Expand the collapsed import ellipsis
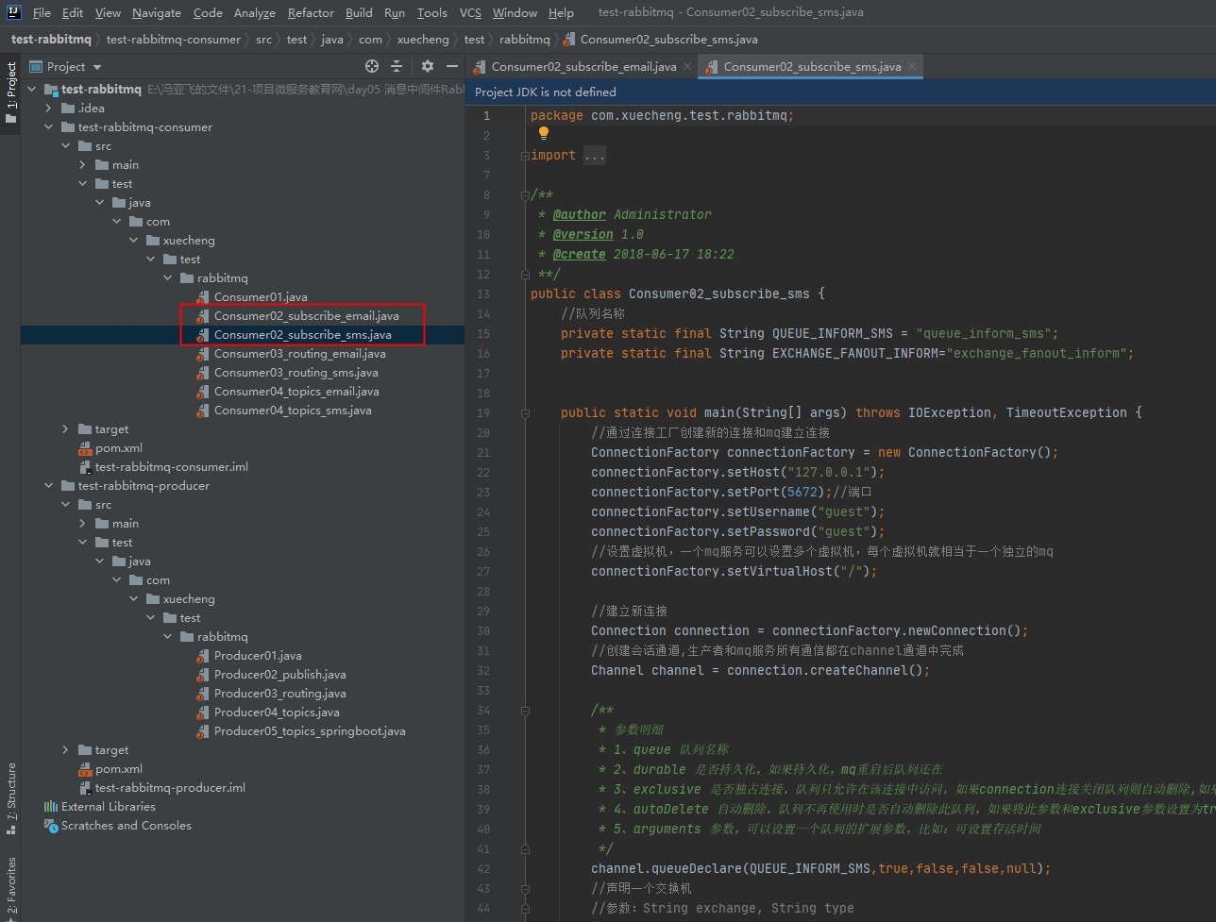 click(x=595, y=156)
